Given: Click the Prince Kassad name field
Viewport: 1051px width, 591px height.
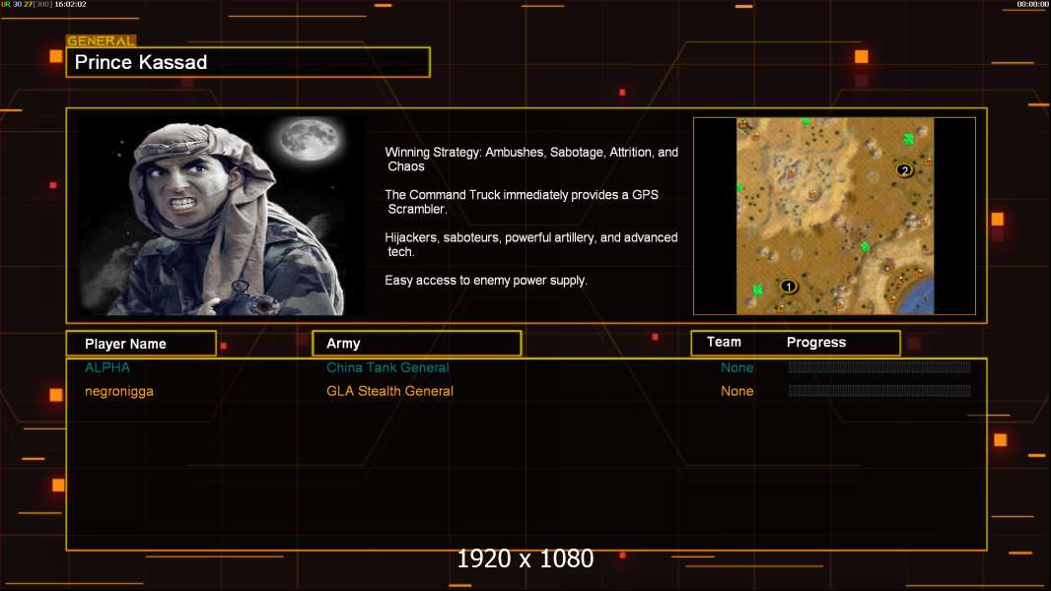Looking at the screenshot, I should point(248,62).
